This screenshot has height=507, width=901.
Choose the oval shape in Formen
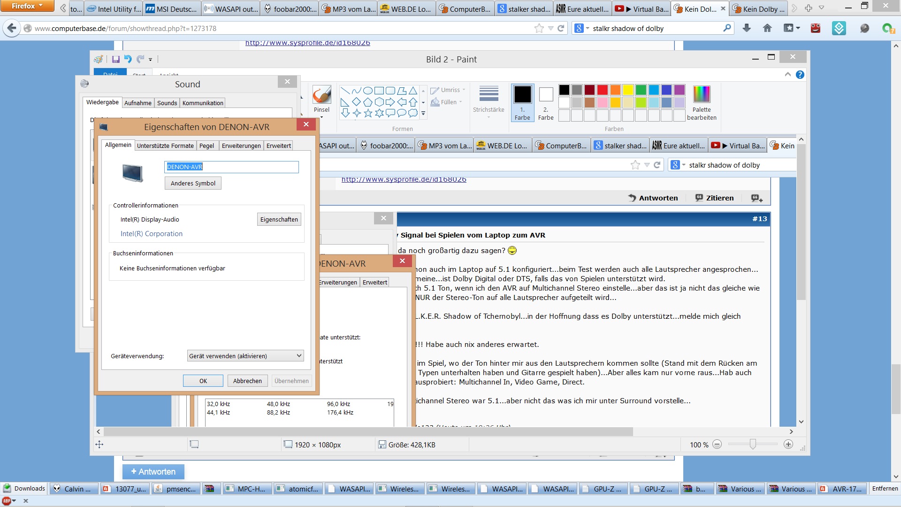click(x=368, y=91)
